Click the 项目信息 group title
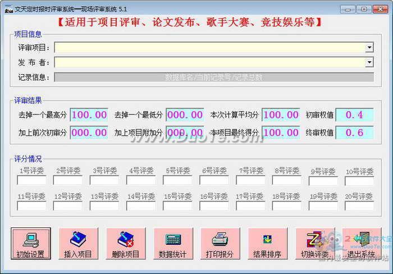The width and height of the screenshot is (393, 274). (x=28, y=34)
